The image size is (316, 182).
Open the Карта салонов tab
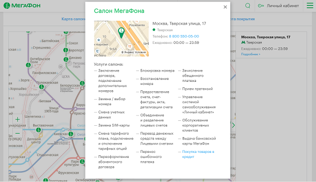click(x=74, y=19)
